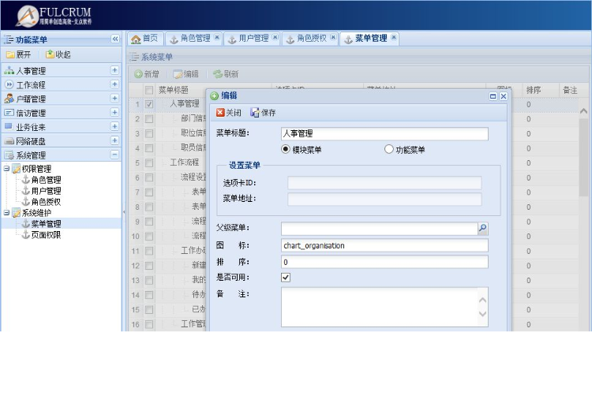592x403 pixels.
Task: Click the 选项卡ID input field
Action: (x=384, y=183)
